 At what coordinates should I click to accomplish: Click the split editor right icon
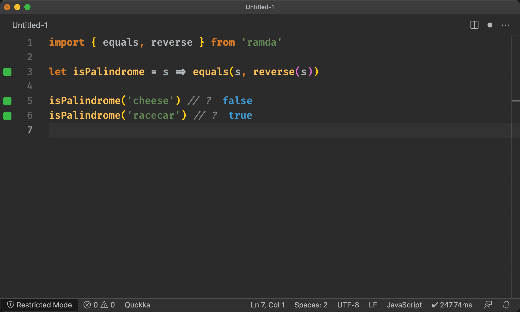[474, 25]
